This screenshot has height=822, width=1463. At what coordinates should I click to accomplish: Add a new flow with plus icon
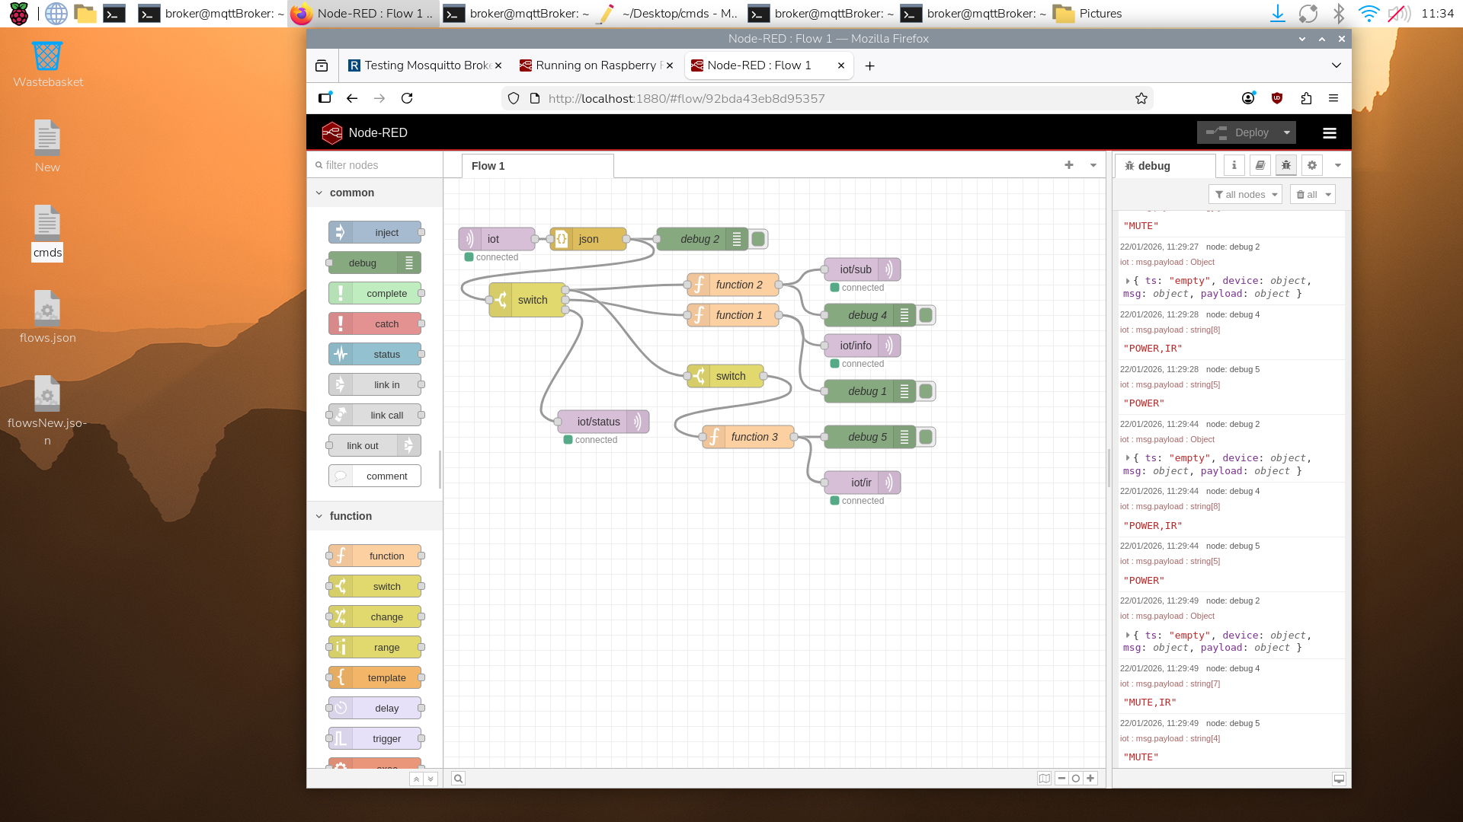click(x=1069, y=165)
